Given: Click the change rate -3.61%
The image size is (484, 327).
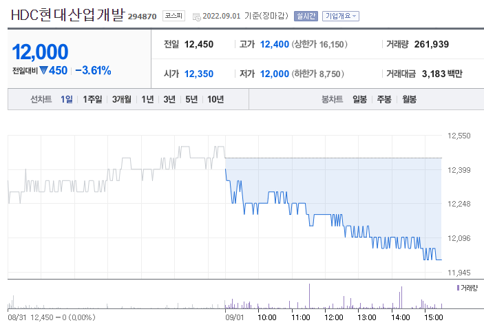Looking at the screenshot, I should pyautogui.click(x=93, y=70).
